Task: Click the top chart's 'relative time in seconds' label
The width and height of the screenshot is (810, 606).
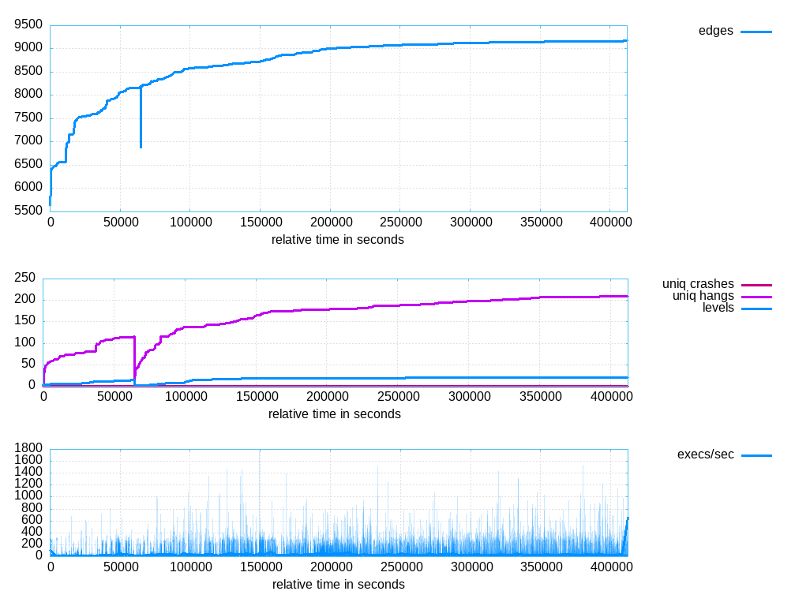Action: point(338,240)
